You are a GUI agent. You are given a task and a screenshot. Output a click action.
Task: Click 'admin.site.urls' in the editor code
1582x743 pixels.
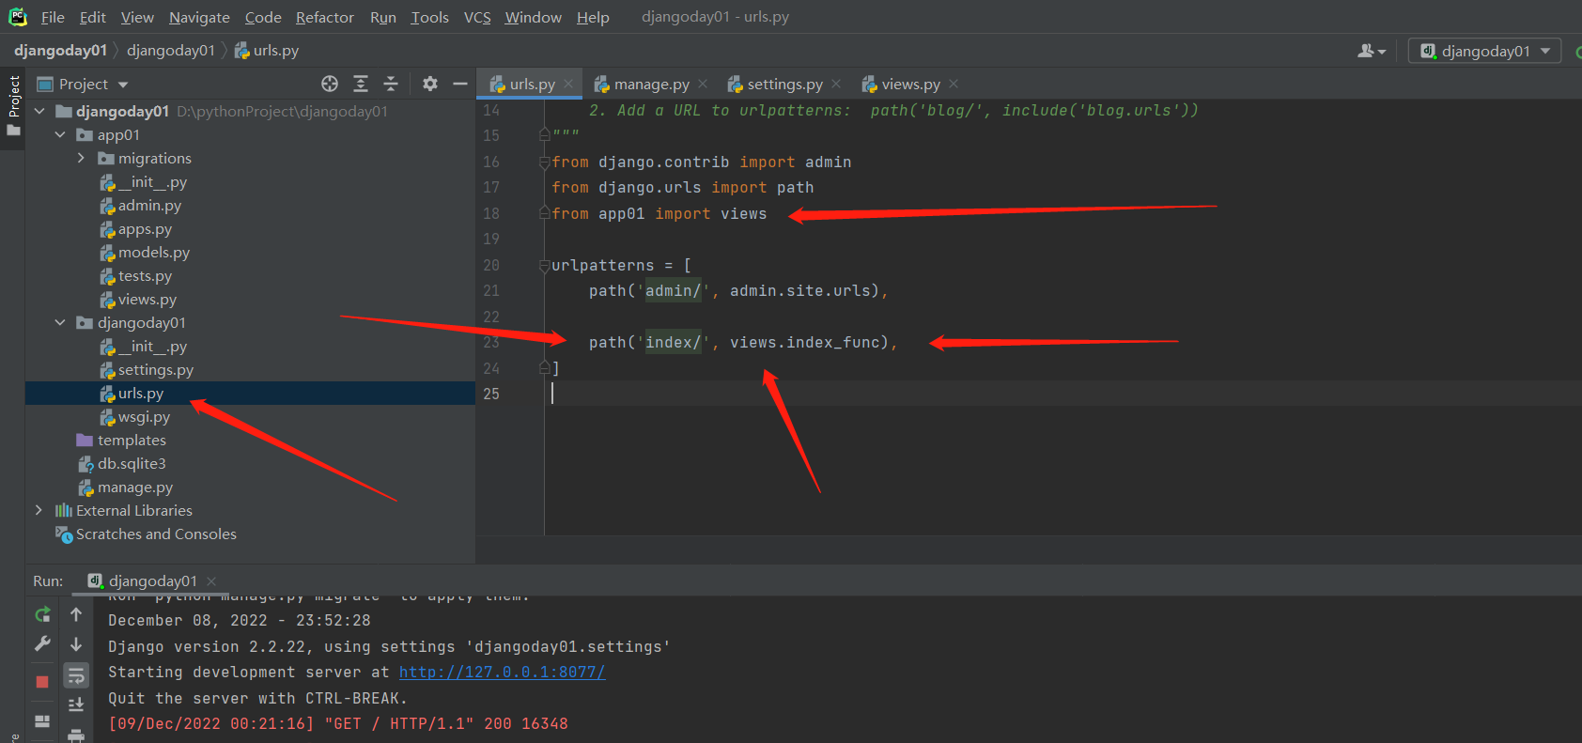click(800, 291)
